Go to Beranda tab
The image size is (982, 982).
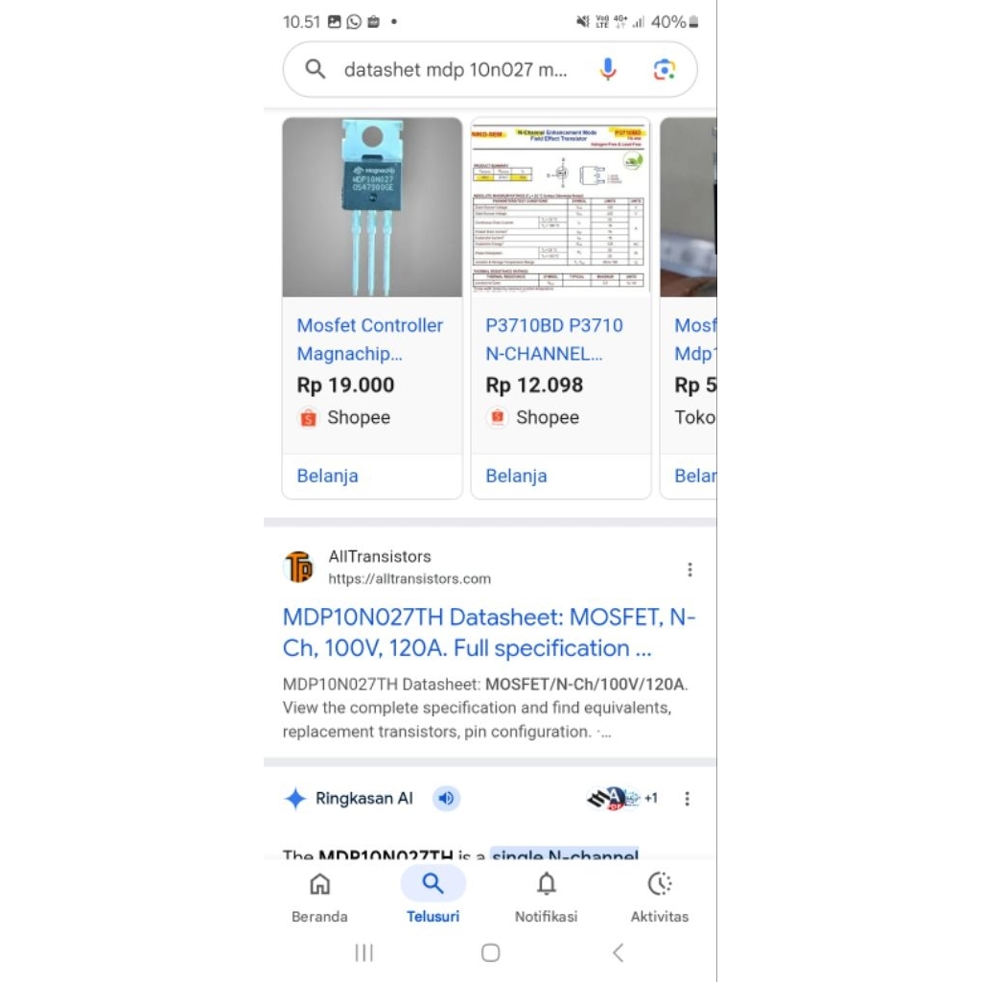click(x=319, y=898)
